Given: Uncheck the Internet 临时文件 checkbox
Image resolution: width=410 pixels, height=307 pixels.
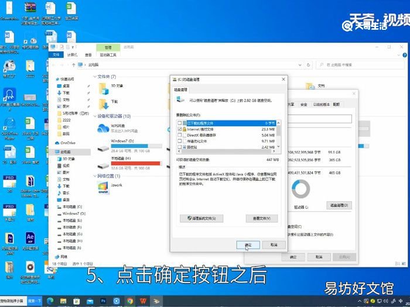Looking at the screenshot, I should click(180, 129).
